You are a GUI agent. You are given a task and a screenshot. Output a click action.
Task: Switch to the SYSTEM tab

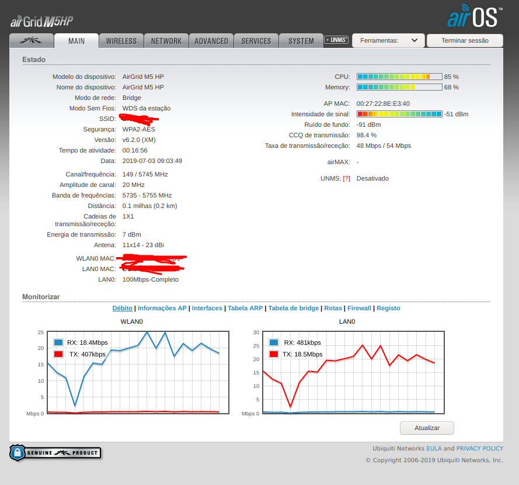point(301,41)
